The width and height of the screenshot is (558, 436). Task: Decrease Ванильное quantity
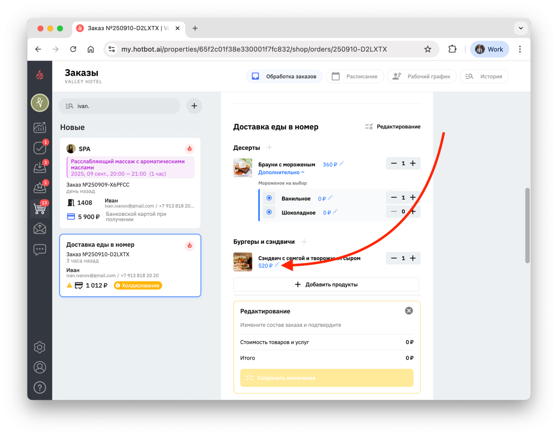[x=394, y=198]
